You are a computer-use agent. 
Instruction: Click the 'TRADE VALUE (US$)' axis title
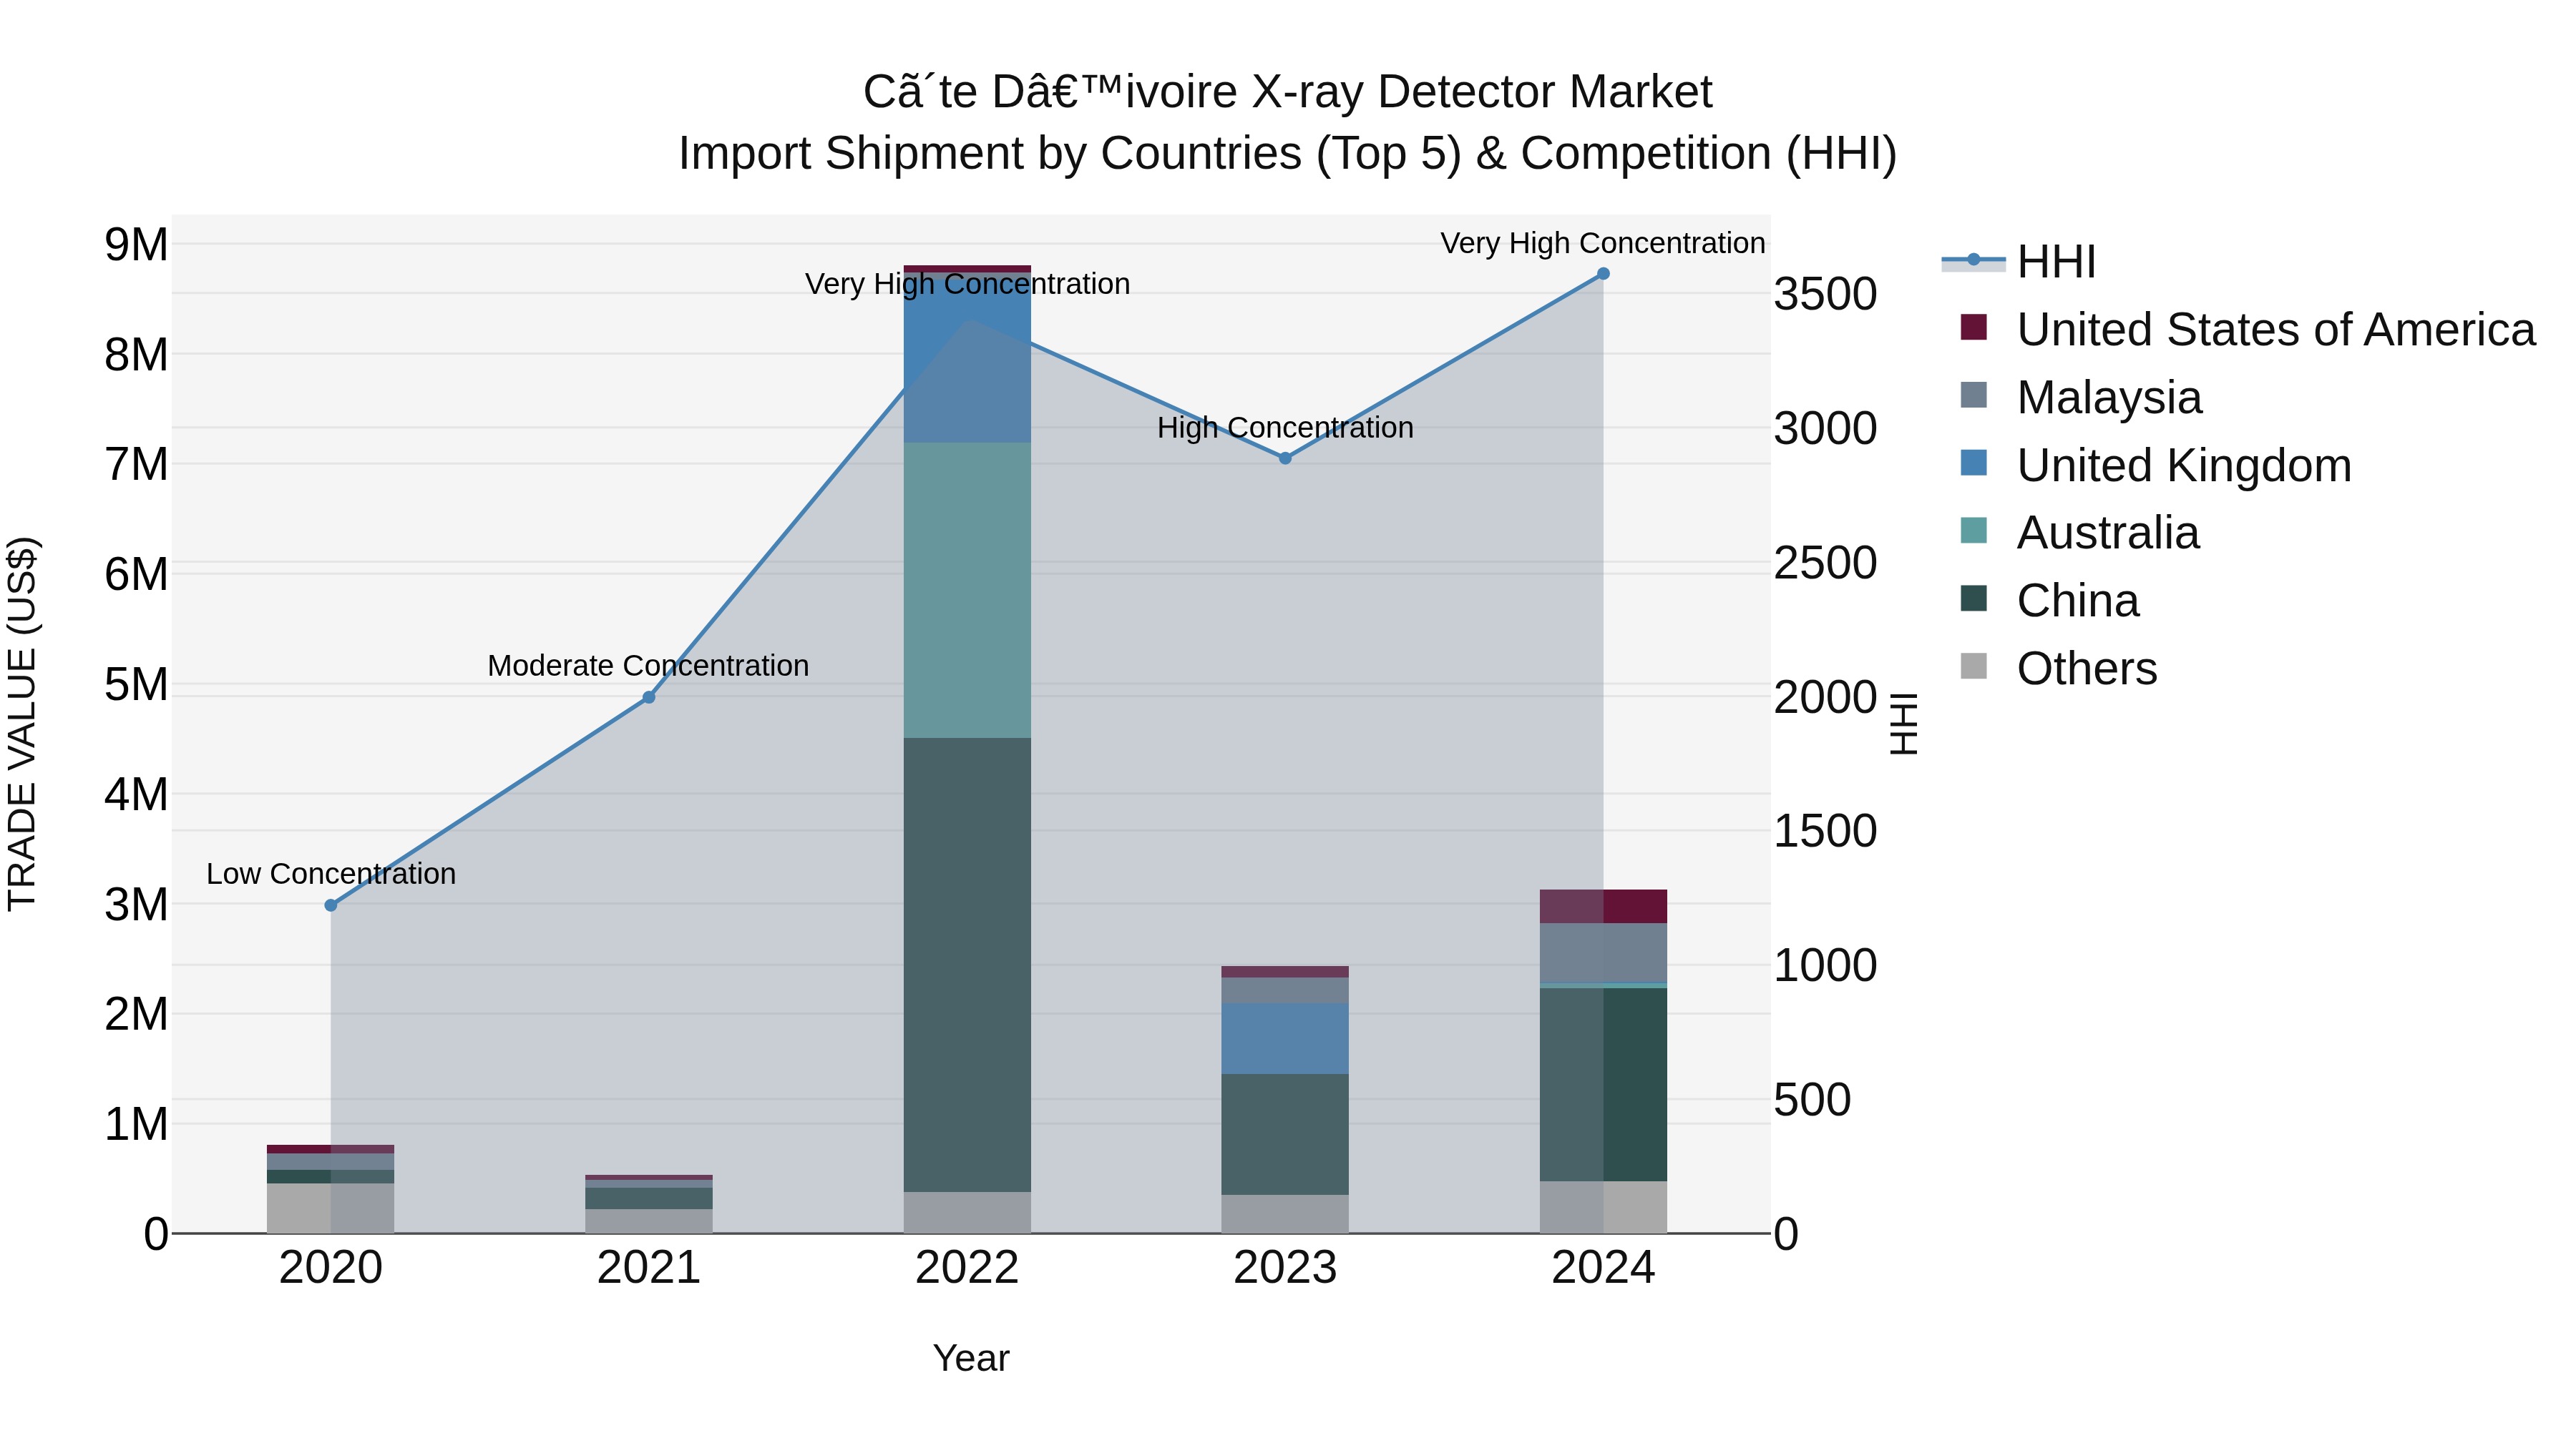(22, 724)
